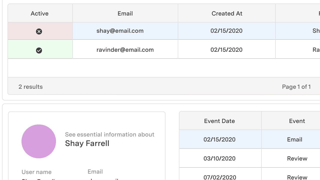This screenshot has height=180, width=320.
Task: Click the Shay Farrell name heading
Action: click(87, 143)
